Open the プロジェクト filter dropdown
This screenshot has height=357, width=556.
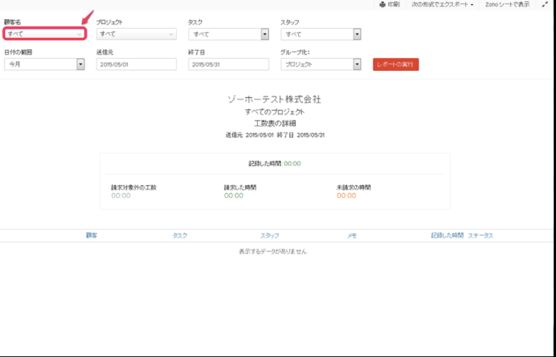[136, 34]
